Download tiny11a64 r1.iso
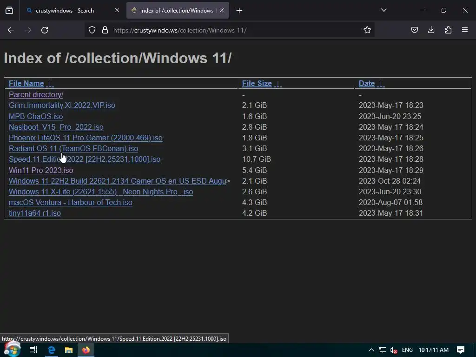The width and height of the screenshot is (476, 357). click(34, 213)
